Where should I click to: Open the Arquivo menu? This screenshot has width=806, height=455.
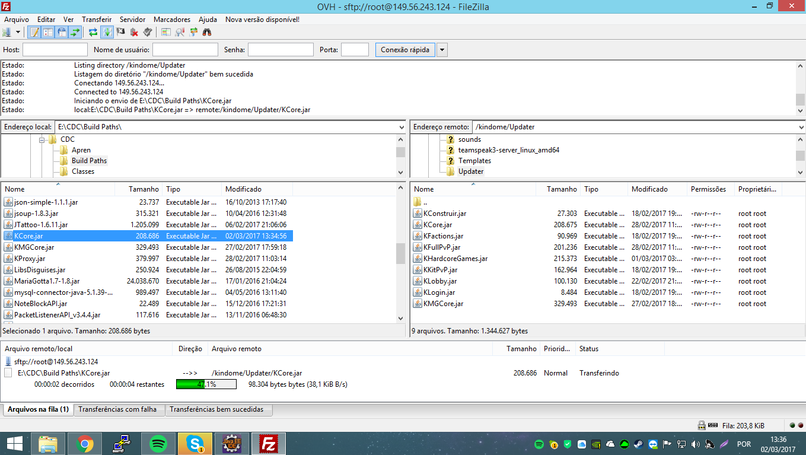click(17, 20)
